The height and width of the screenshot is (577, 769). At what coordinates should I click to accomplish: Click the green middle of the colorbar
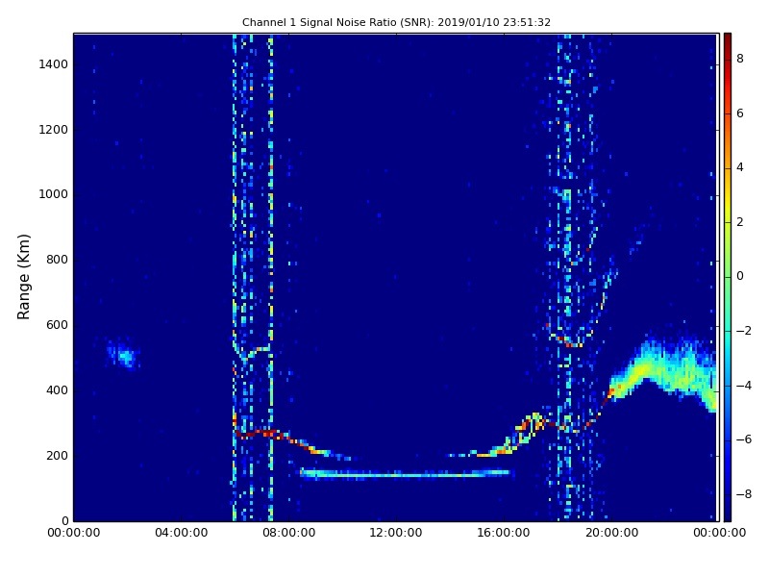coord(728,277)
